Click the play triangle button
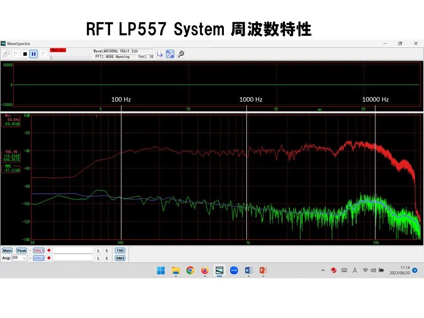Viewport: 424px width, 318px height. pos(16,54)
